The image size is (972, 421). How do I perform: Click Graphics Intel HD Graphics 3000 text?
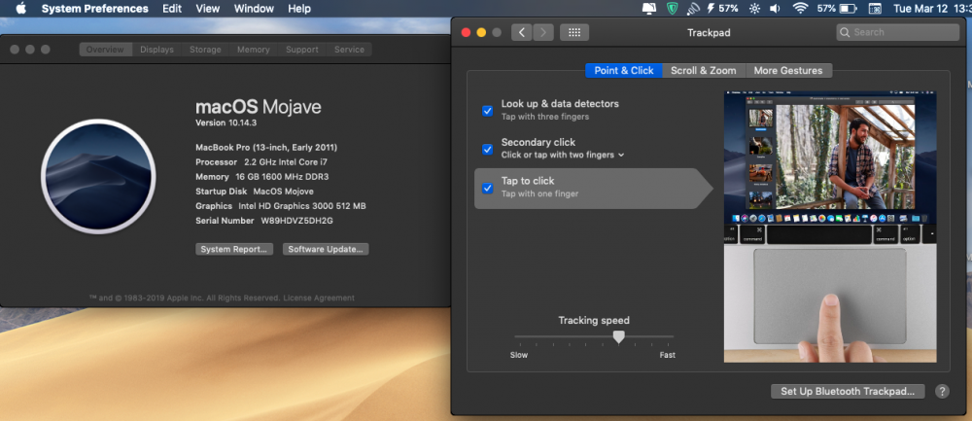(x=281, y=206)
